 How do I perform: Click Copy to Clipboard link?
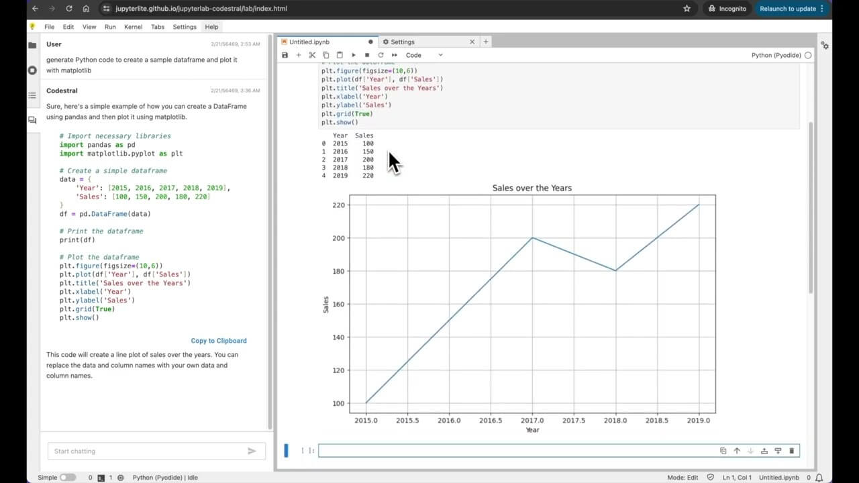[x=219, y=341]
